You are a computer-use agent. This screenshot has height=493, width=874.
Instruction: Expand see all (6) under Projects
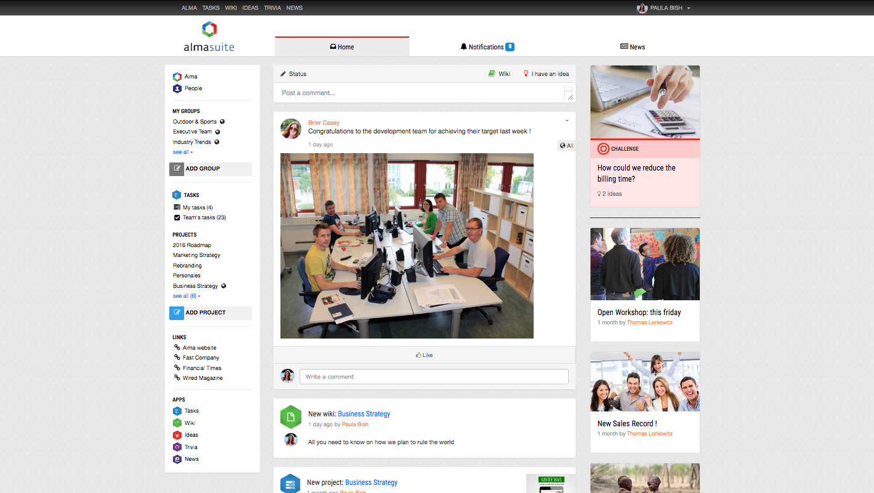click(x=187, y=296)
